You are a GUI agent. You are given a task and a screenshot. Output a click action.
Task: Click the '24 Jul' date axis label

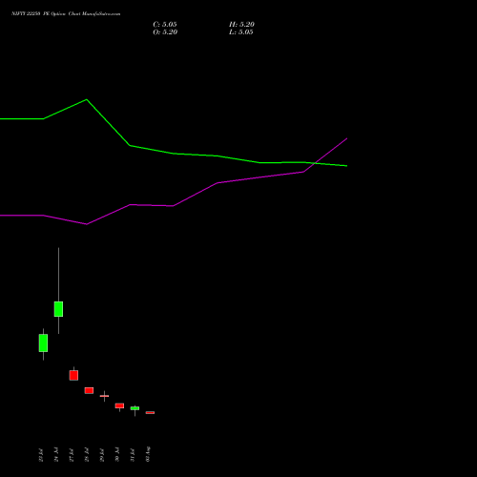click(x=56, y=455)
